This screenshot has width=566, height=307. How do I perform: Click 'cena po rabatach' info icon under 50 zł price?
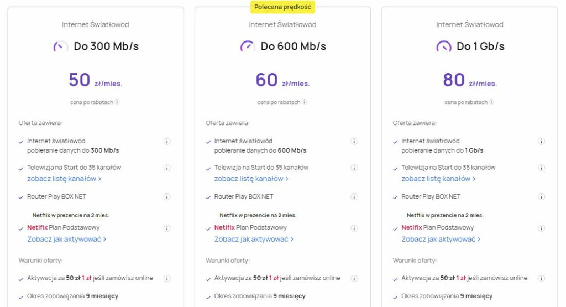tap(117, 102)
